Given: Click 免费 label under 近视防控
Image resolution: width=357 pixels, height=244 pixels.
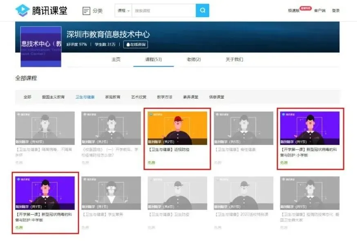Looking at the screenshot, I should point(152,163).
